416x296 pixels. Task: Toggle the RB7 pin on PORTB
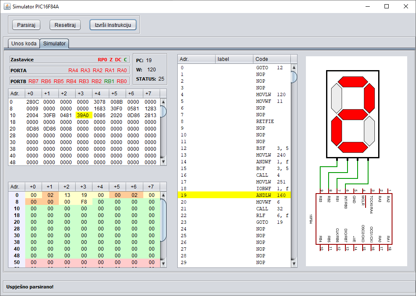[34, 81]
